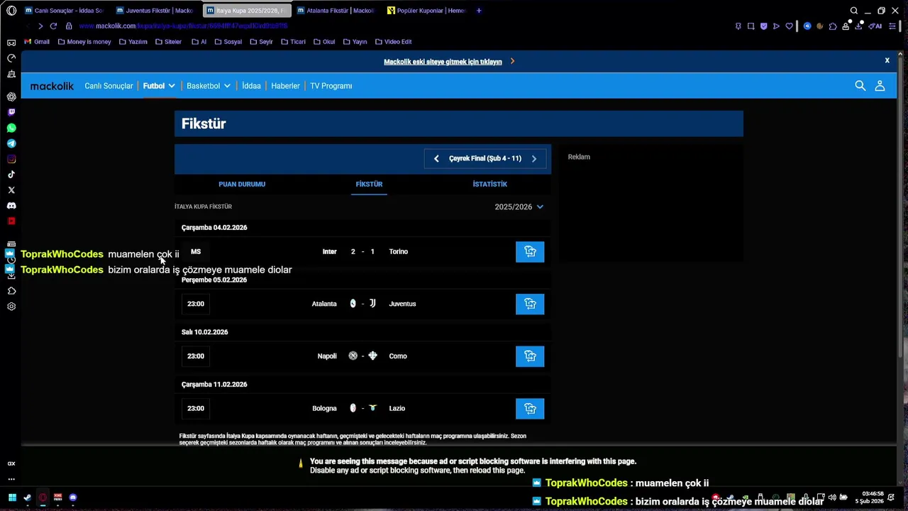
Task: Expand the Futbol dropdown menu
Action: [159, 86]
